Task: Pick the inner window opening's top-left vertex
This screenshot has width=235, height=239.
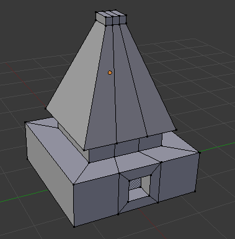Action: click(x=129, y=180)
